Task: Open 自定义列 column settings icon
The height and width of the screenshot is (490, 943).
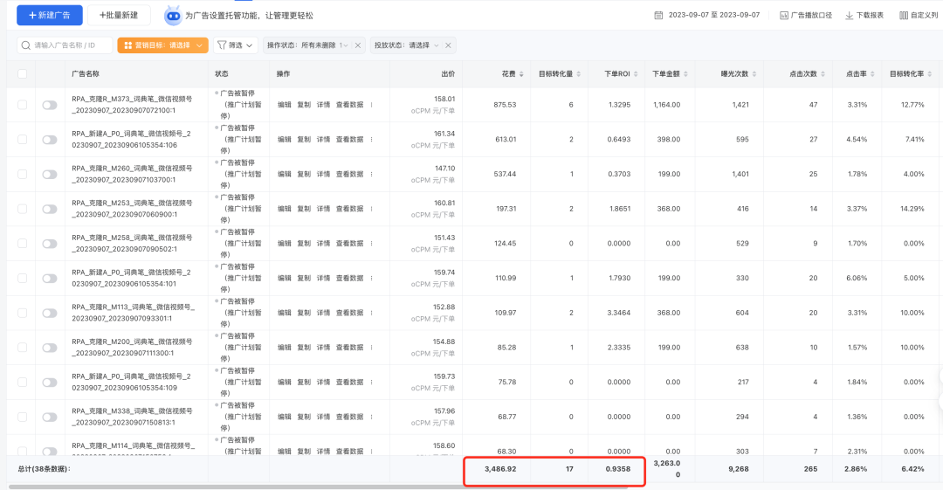Action: 903,15
